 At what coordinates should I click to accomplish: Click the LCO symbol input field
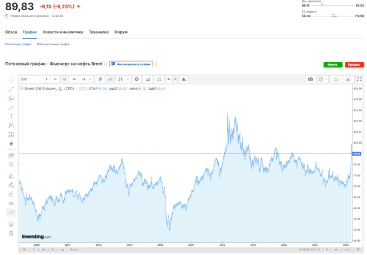click(x=31, y=79)
